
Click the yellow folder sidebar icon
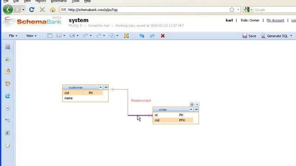8,59
